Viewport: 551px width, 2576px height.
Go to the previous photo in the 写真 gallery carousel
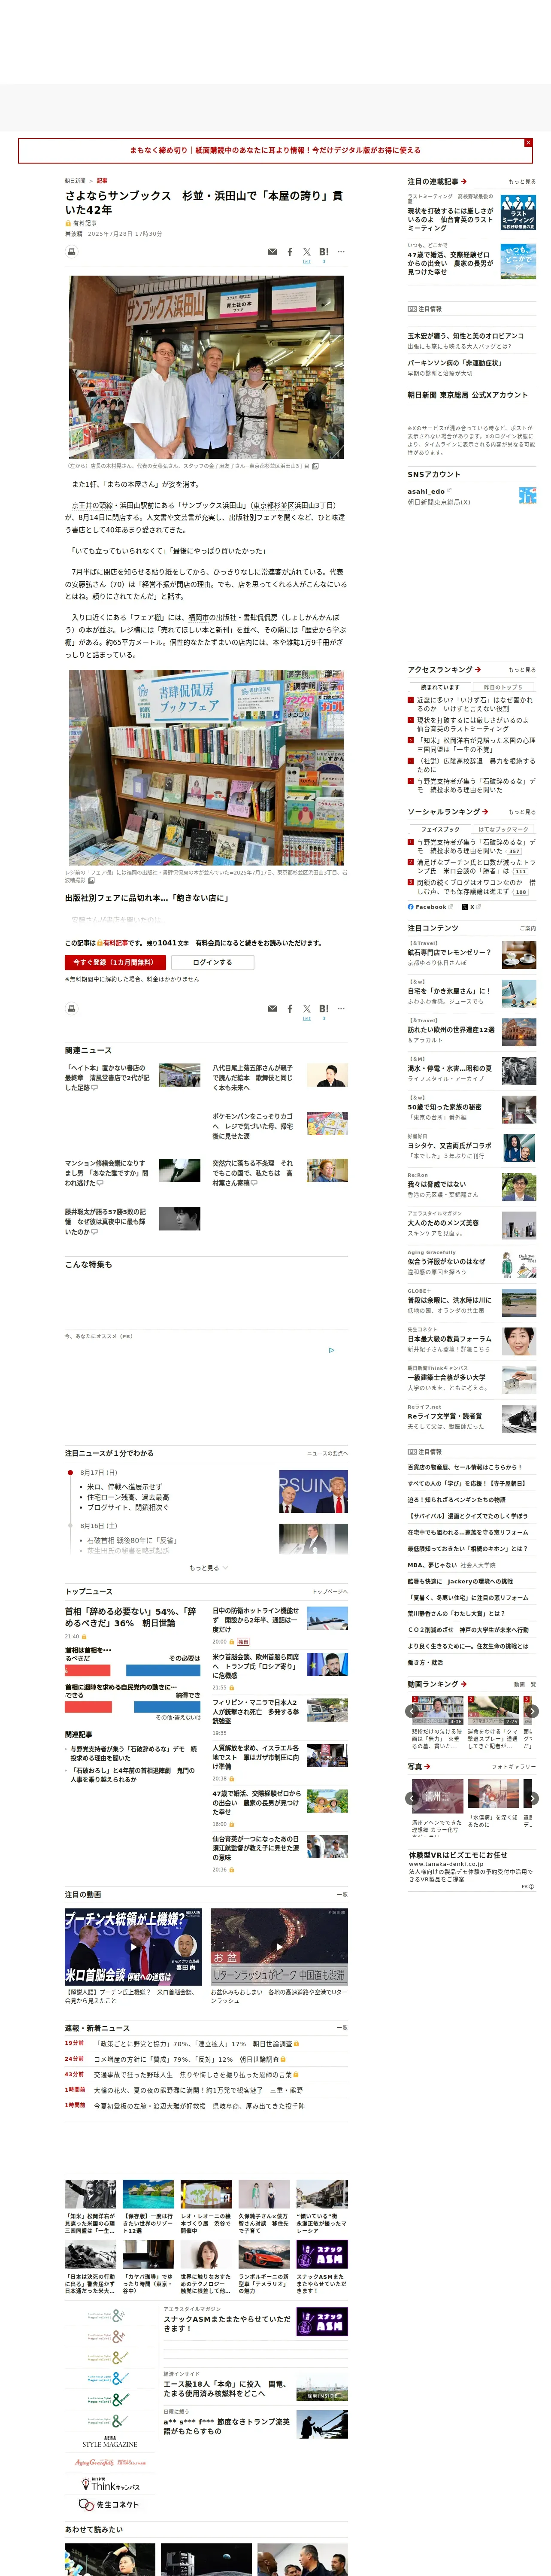click(x=411, y=1798)
